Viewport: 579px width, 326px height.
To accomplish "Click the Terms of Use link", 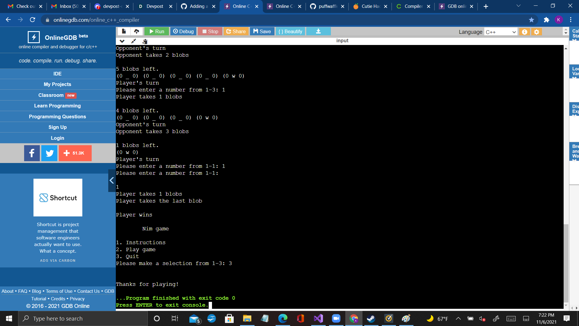I will pos(59,291).
